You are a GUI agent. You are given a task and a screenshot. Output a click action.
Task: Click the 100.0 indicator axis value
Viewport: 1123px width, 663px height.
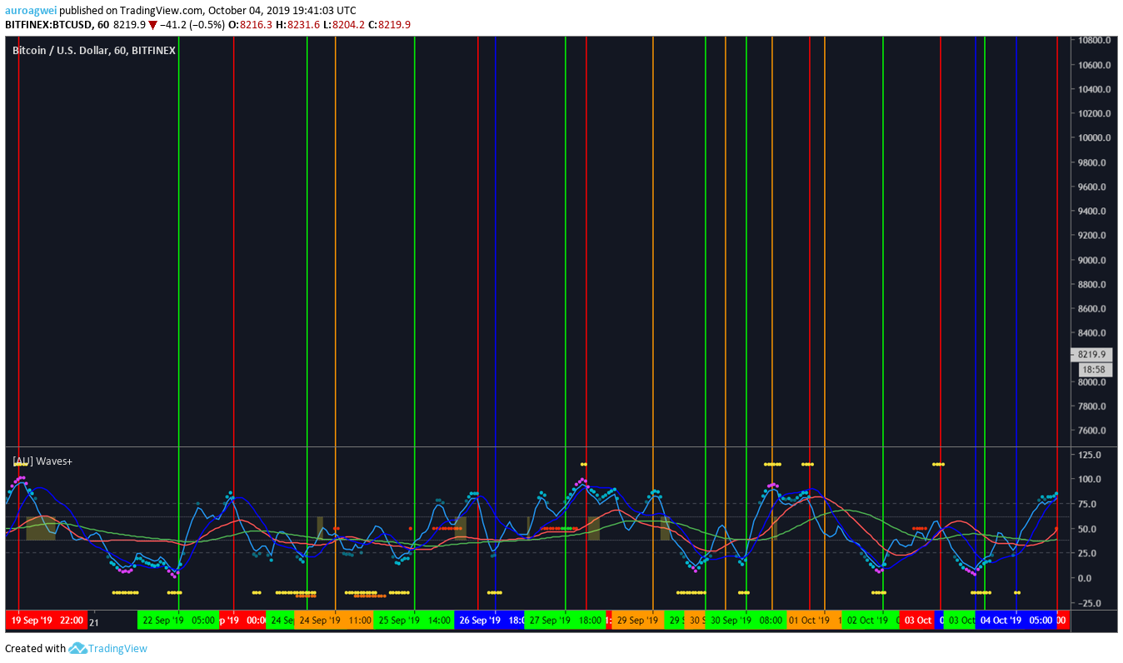click(x=1090, y=480)
